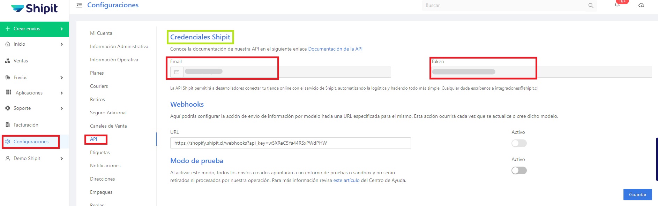Image resolution: width=658 pixels, height=206 pixels.
Task: Click the Configuraciones sidebar label
Action: click(x=31, y=142)
